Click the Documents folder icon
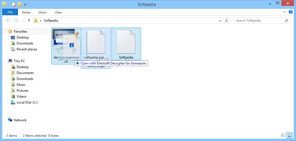Screen dimensions: 296x141 point(13,73)
